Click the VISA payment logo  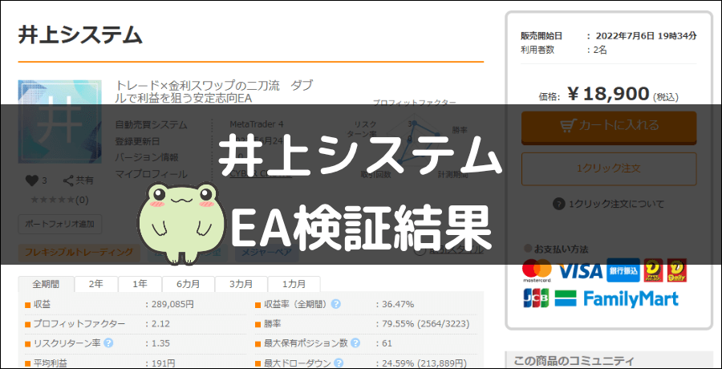(x=579, y=271)
